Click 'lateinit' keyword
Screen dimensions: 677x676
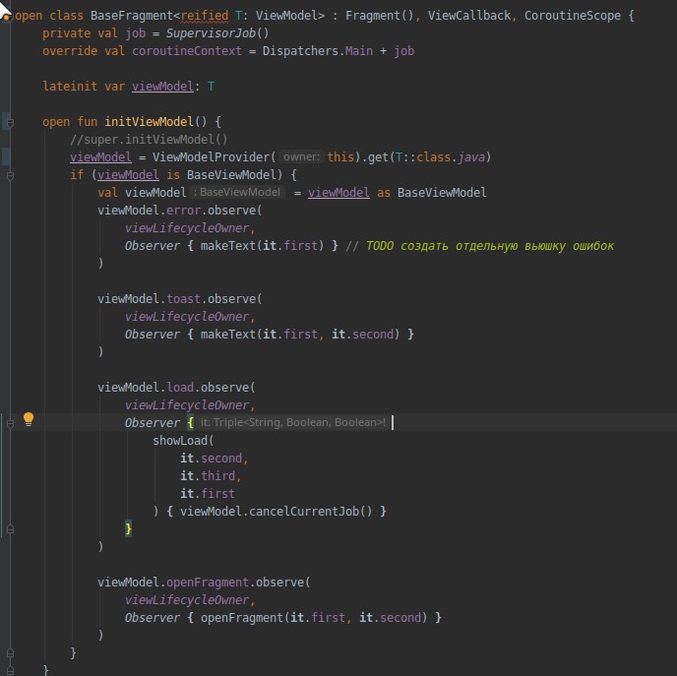pyautogui.click(x=70, y=87)
